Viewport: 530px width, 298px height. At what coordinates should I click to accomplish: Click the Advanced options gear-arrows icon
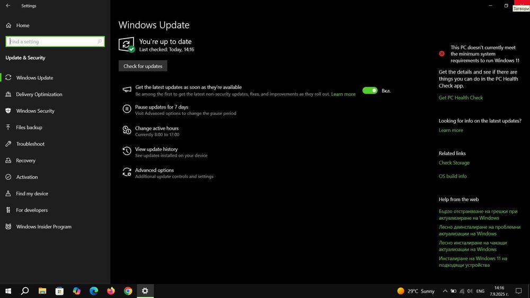[x=127, y=172]
